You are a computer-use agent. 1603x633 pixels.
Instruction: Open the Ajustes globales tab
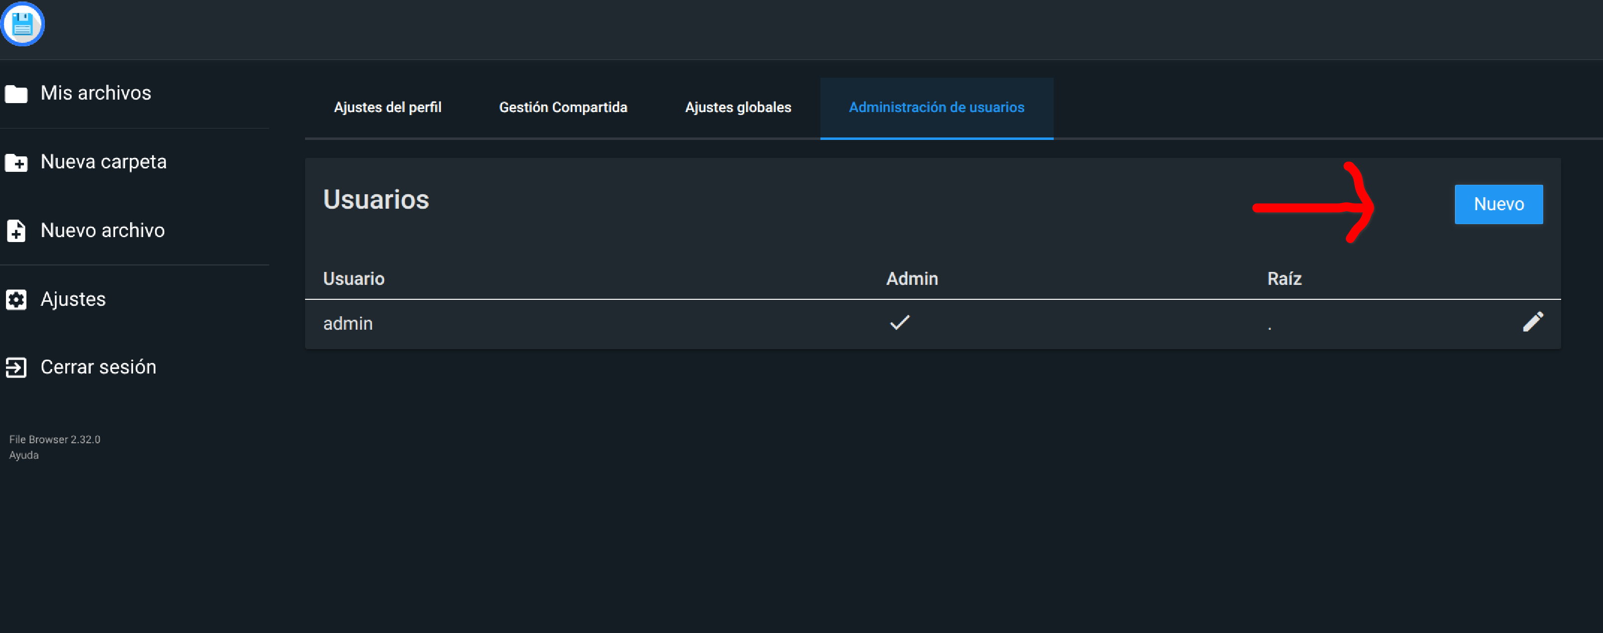tap(737, 108)
